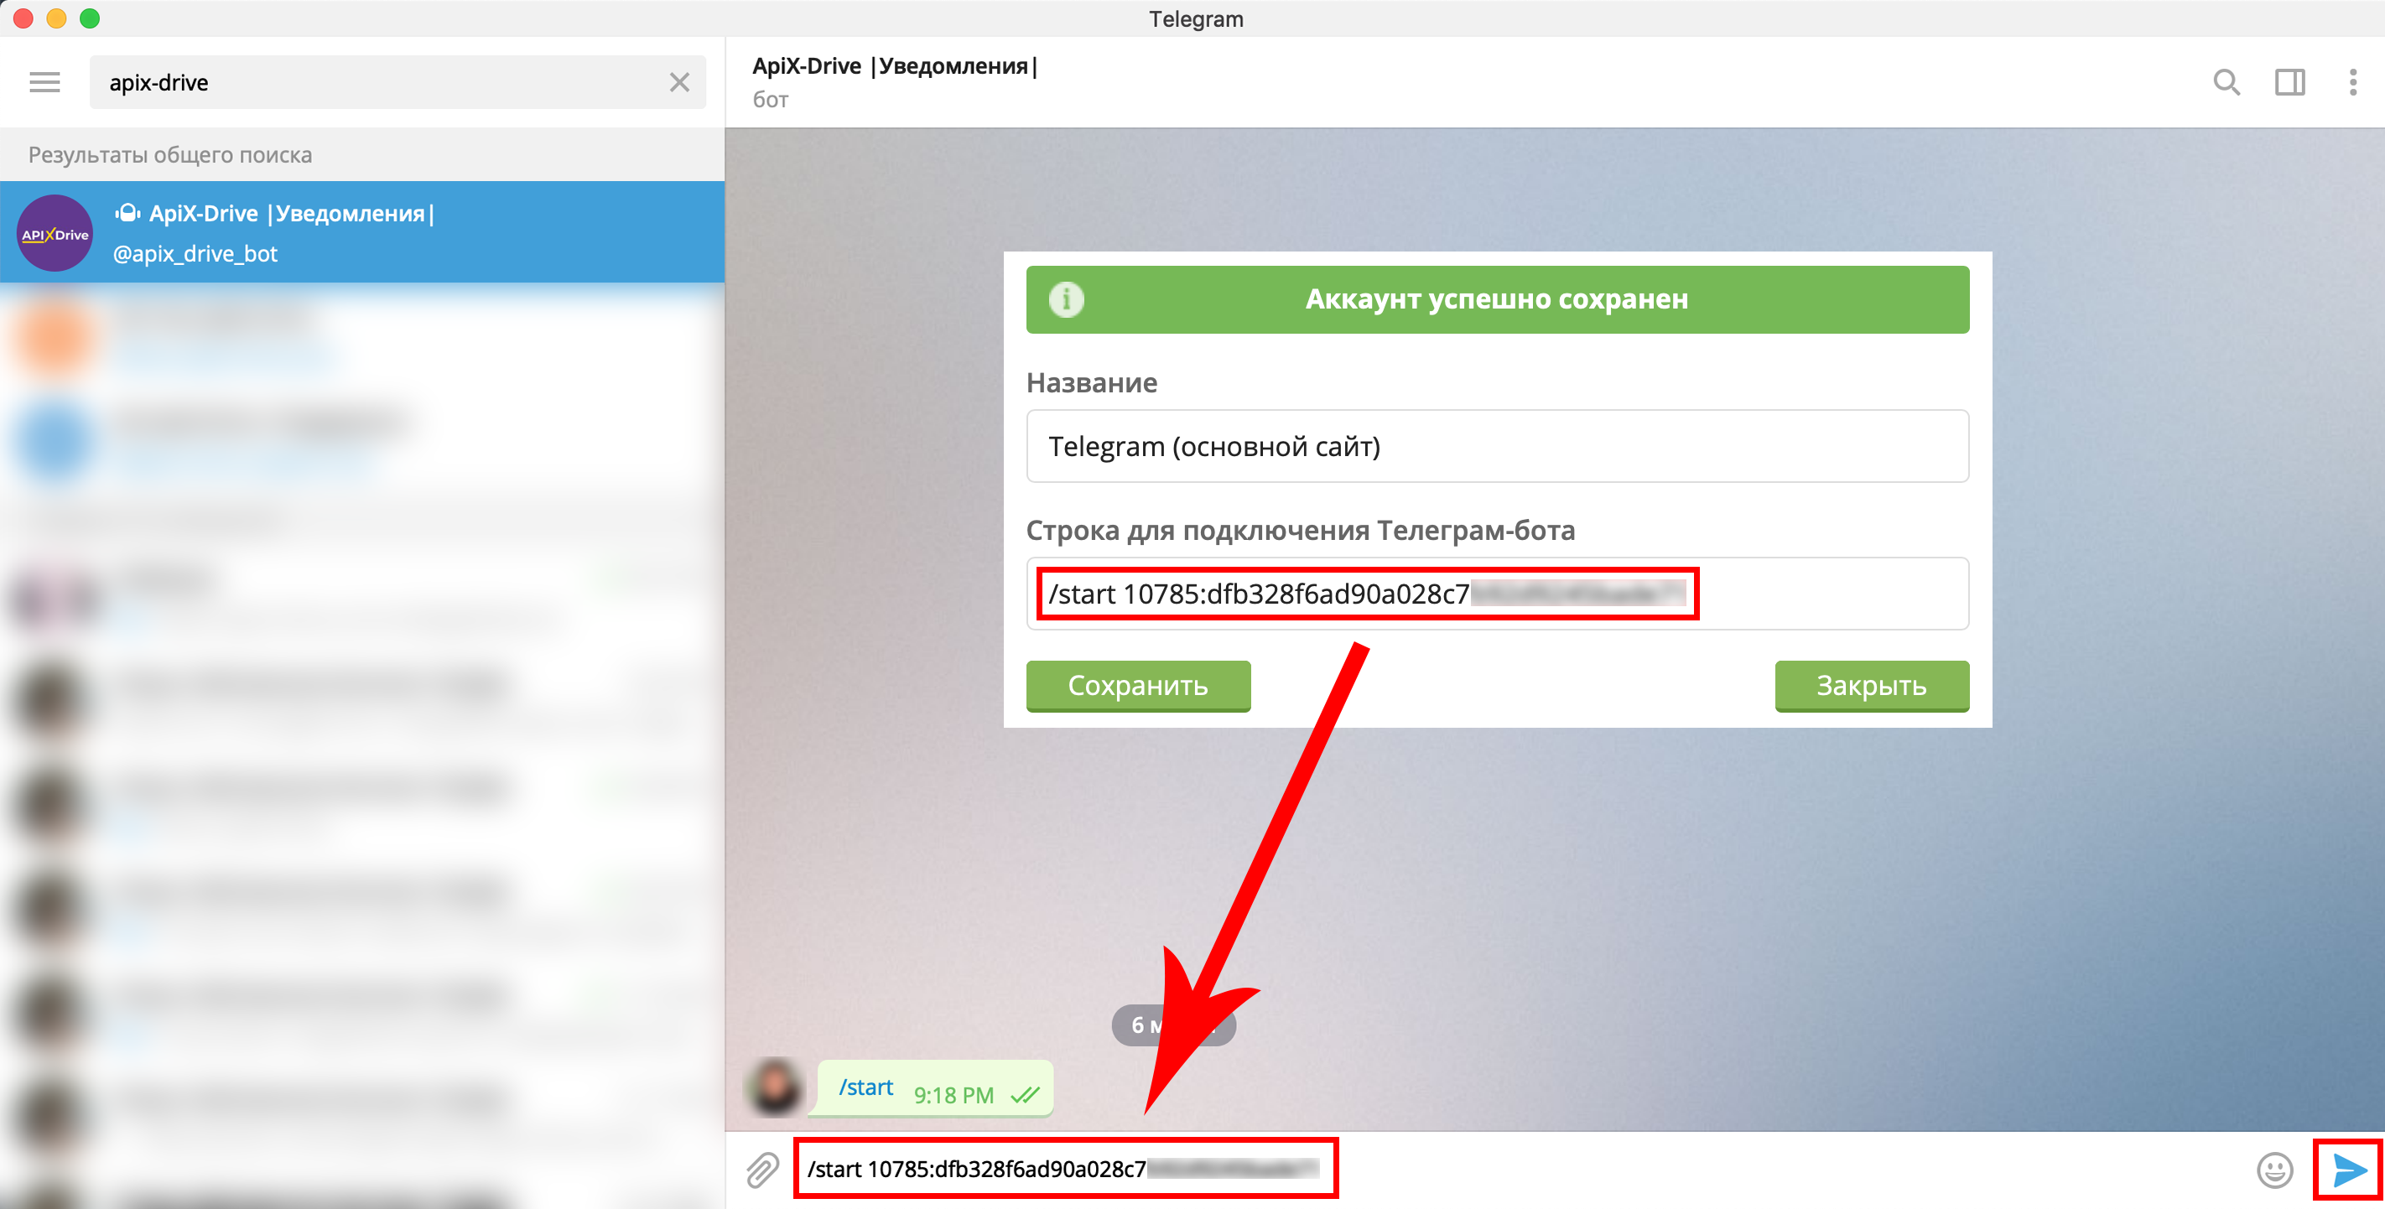Screen dimensions: 2385x1209
Task: Click the sender avatar beside /start message
Action: point(774,1086)
